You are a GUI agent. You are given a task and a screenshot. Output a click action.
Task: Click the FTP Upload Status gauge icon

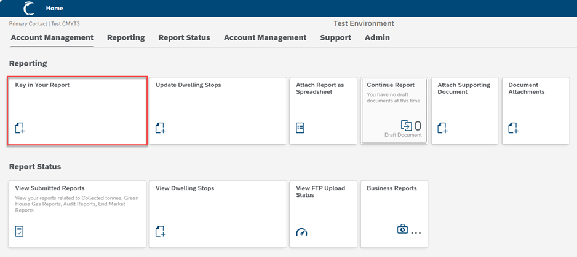click(x=301, y=232)
